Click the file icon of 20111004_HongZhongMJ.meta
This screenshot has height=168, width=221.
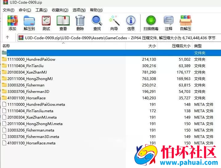click(4, 124)
